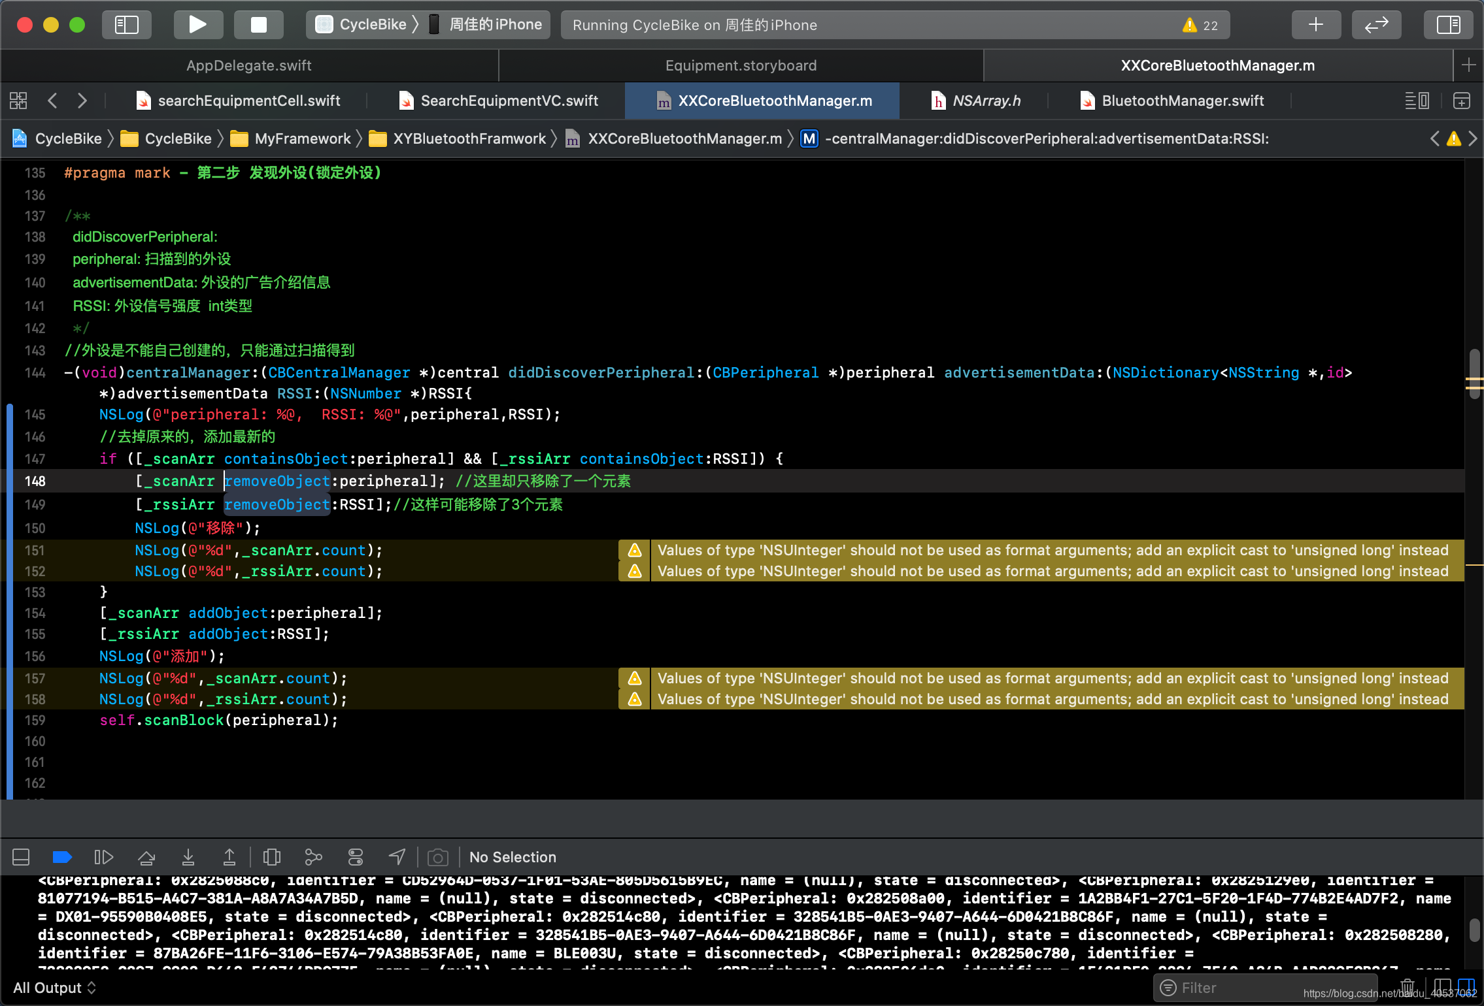Open the Debug View Hierarchy tool

click(271, 857)
